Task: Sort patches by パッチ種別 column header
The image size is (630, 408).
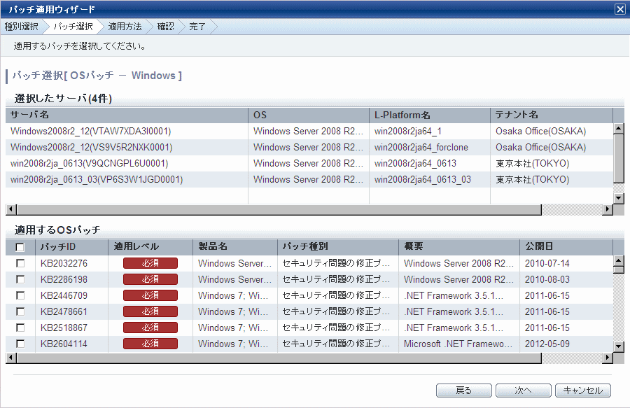Action: click(x=338, y=247)
